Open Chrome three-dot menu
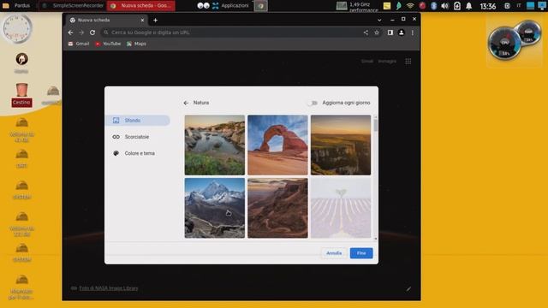Image resolution: width=548 pixels, height=308 pixels. coord(413,33)
